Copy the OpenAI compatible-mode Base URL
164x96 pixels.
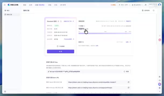(129, 82)
